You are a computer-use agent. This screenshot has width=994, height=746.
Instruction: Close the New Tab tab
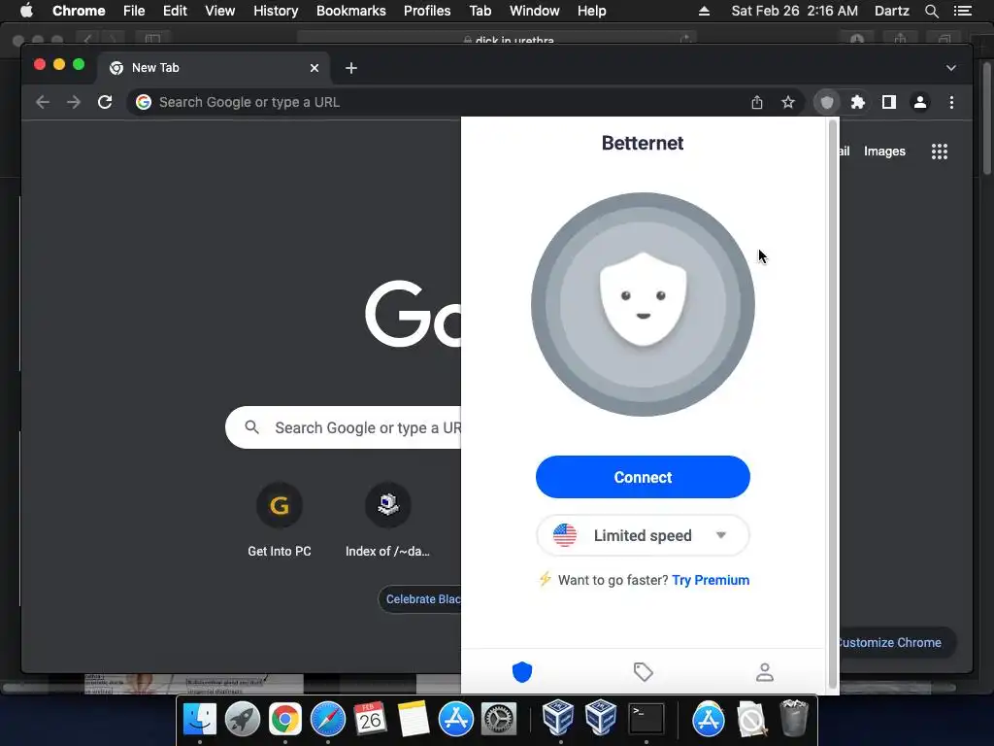315,68
